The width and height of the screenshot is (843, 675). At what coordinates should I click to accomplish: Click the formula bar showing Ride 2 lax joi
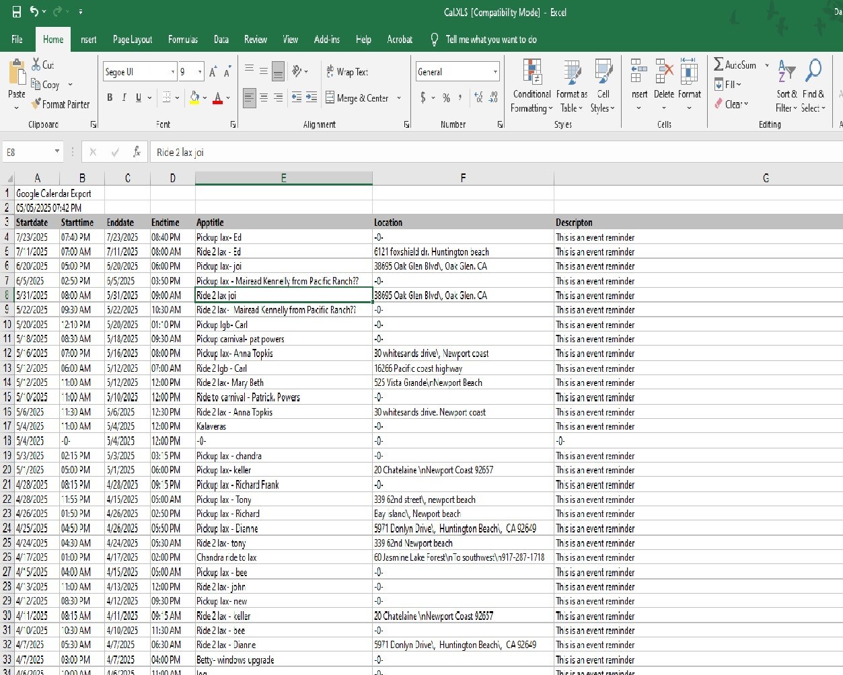click(496, 153)
